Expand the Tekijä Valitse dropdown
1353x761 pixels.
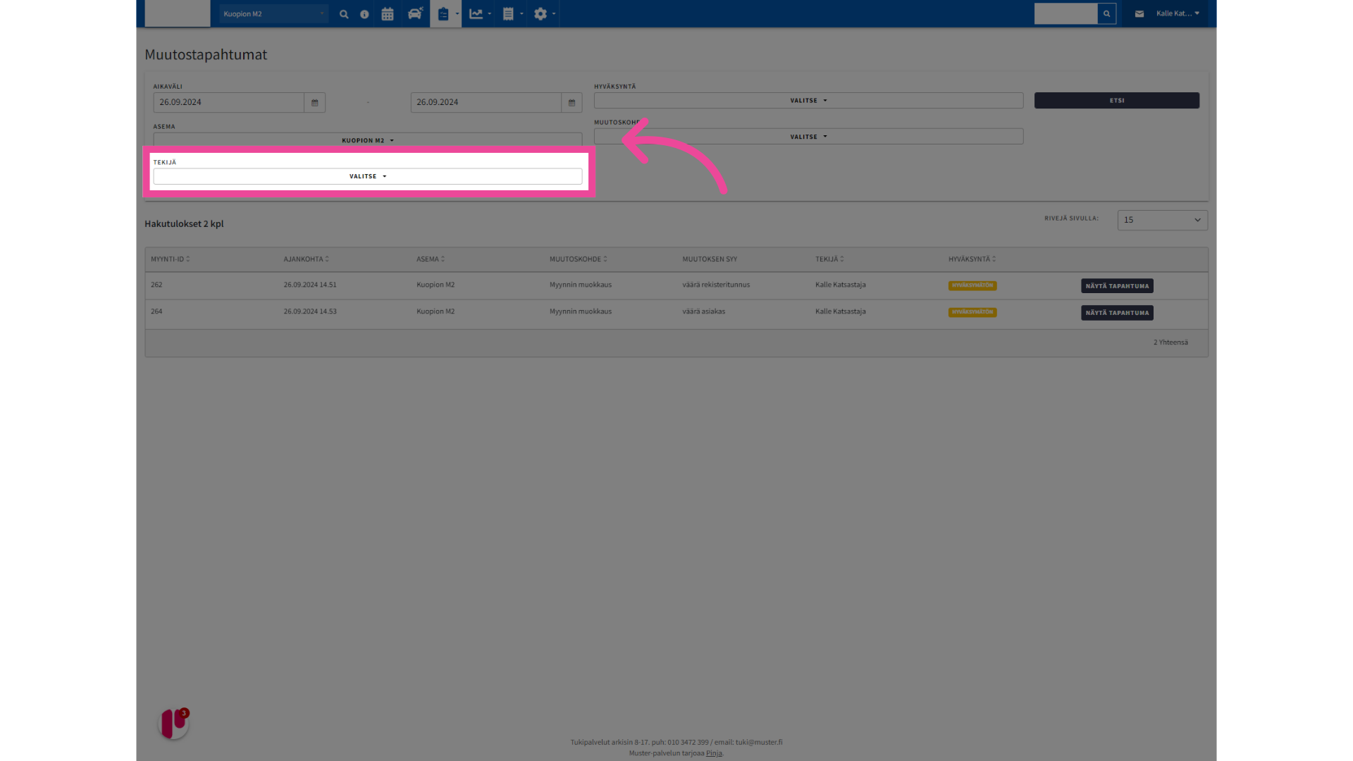point(367,176)
